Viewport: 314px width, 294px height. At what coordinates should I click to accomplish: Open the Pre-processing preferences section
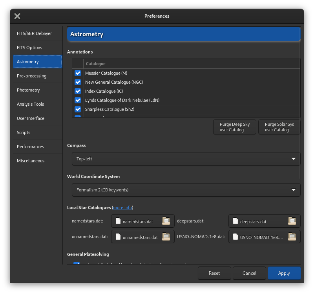[31, 76]
